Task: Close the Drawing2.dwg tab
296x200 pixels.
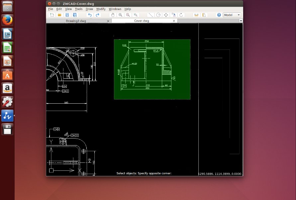Action: [x=108, y=21]
